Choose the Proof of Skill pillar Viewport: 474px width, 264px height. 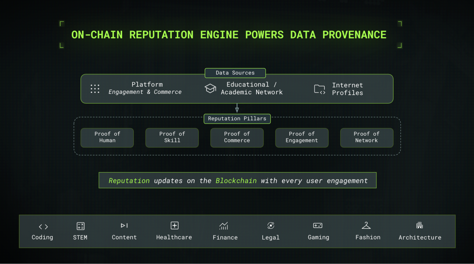(x=172, y=137)
